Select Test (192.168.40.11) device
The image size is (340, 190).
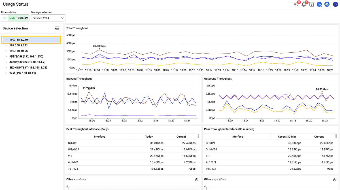tap(23, 73)
